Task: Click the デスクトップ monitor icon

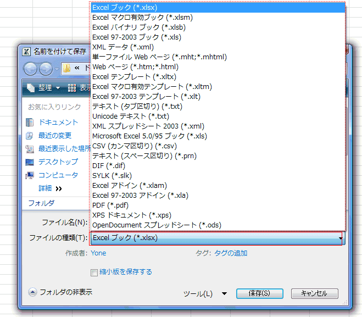Action: 30,162
